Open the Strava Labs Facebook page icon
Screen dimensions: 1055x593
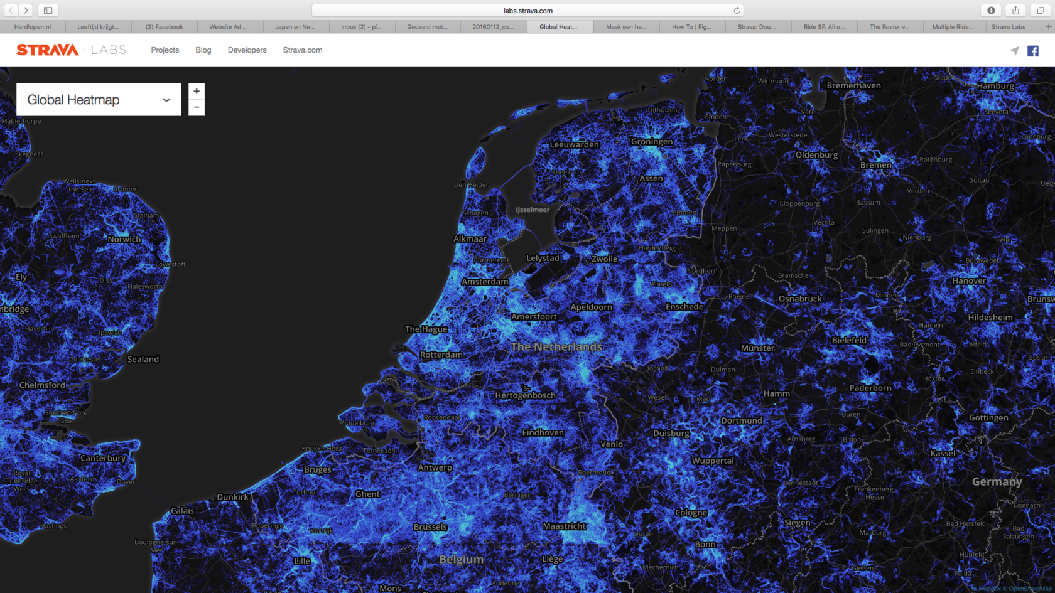pyautogui.click(x=1032, y=50)
